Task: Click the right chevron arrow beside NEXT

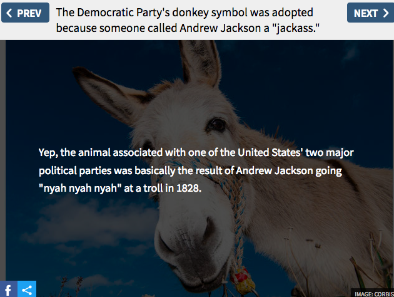Action: (x=386, y=13)
